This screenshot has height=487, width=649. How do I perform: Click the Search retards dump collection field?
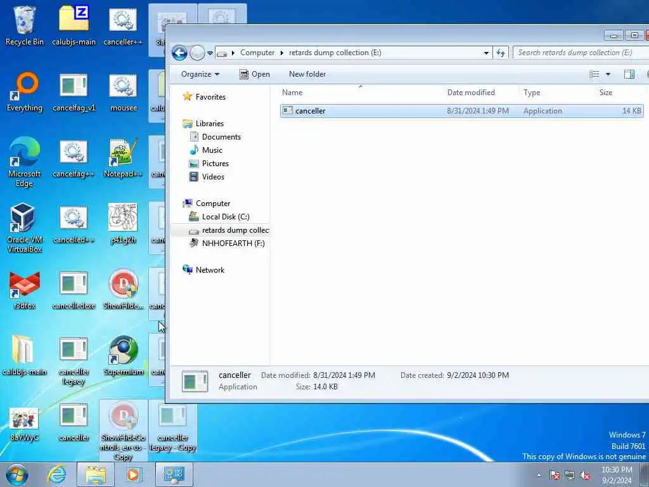click(x=581, y=53)
